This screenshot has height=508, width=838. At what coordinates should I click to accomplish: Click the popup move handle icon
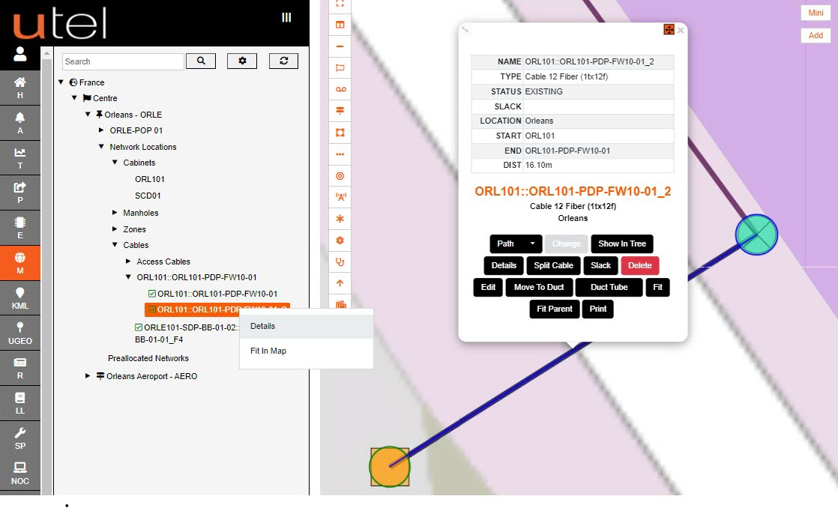669,30
